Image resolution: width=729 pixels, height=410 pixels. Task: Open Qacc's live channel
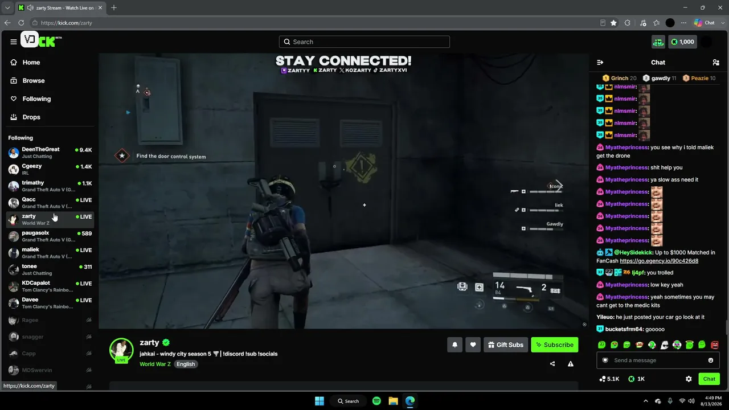point(50,203)
